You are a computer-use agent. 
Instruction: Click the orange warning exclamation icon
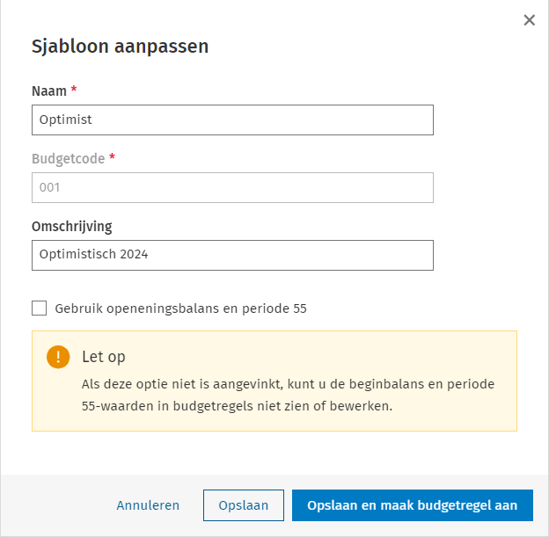58,357
